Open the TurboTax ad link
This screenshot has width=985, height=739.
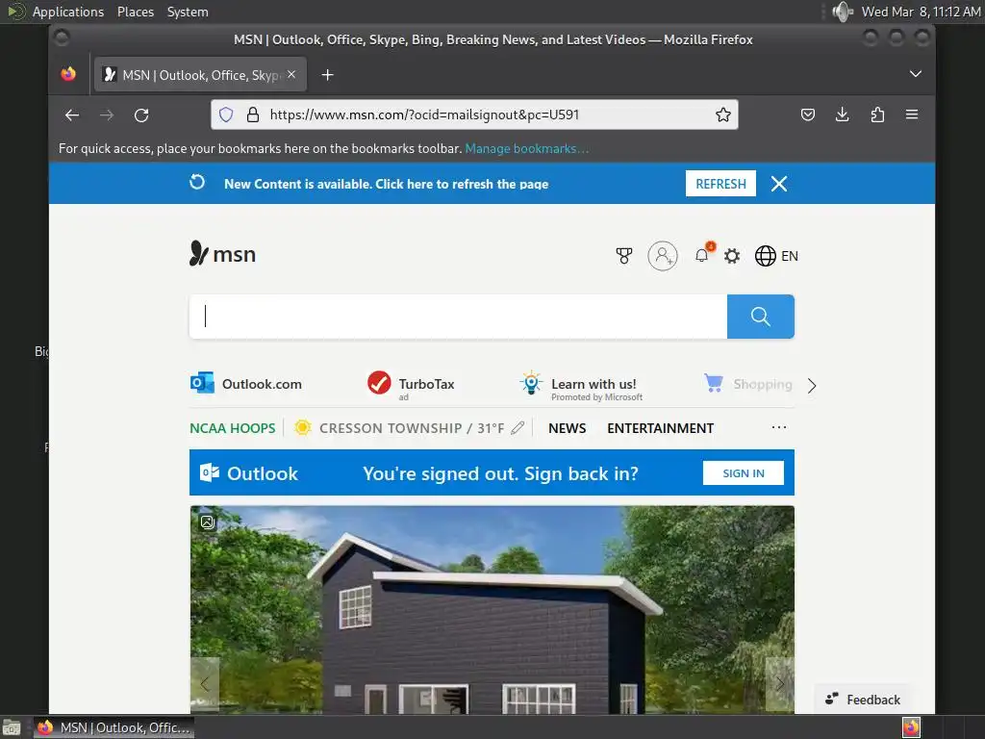coord(411,384)
